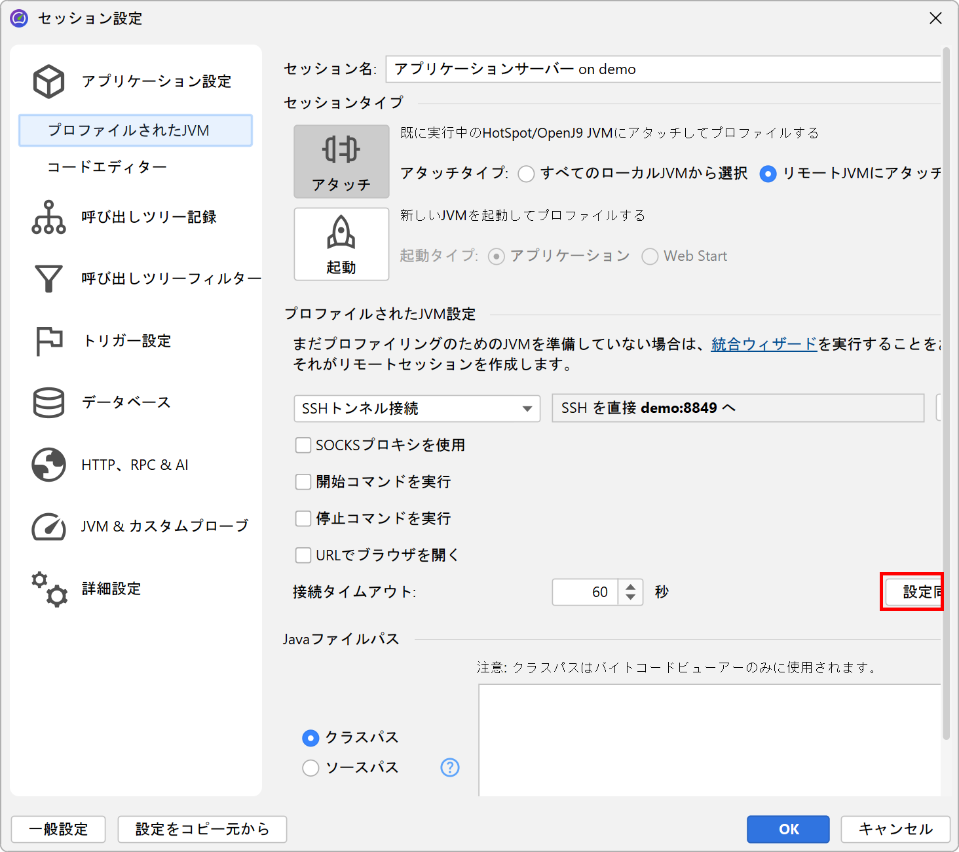Open trigger settings flag icon
959x852 pixels.
point(48,341)
